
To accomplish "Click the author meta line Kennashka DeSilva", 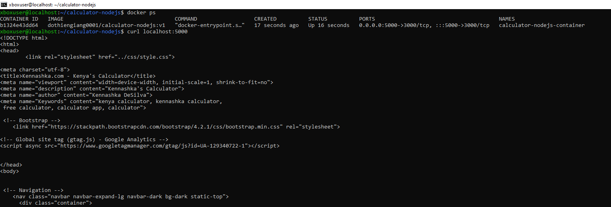I will [x=76, y=95].
